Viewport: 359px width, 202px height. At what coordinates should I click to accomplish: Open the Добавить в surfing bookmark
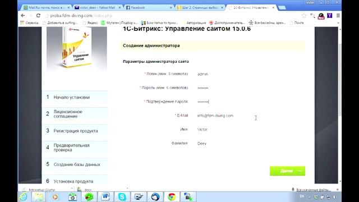pyautogui.click(x=60, y=22)
